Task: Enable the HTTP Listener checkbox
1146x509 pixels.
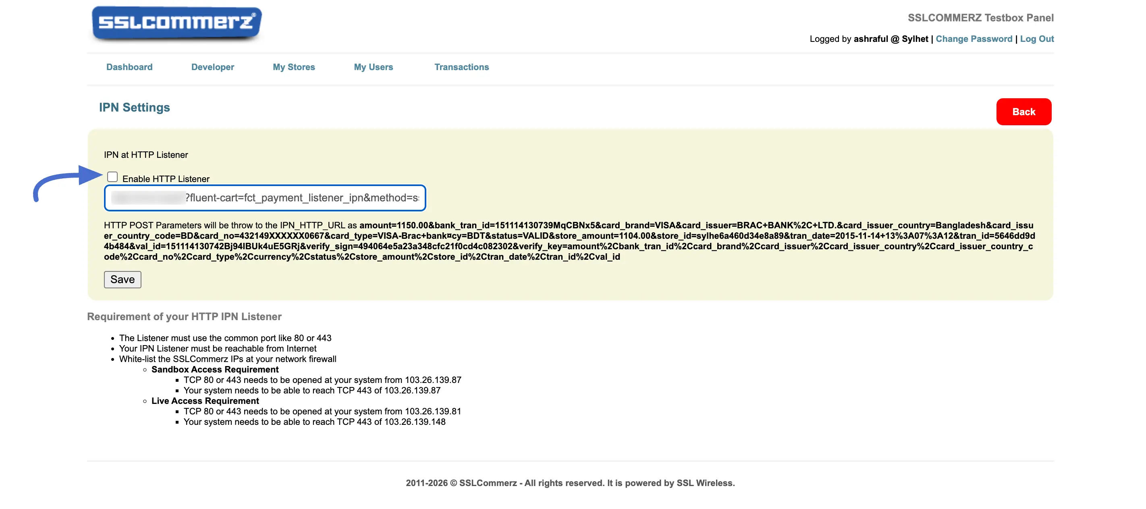Action: point(112,177)
